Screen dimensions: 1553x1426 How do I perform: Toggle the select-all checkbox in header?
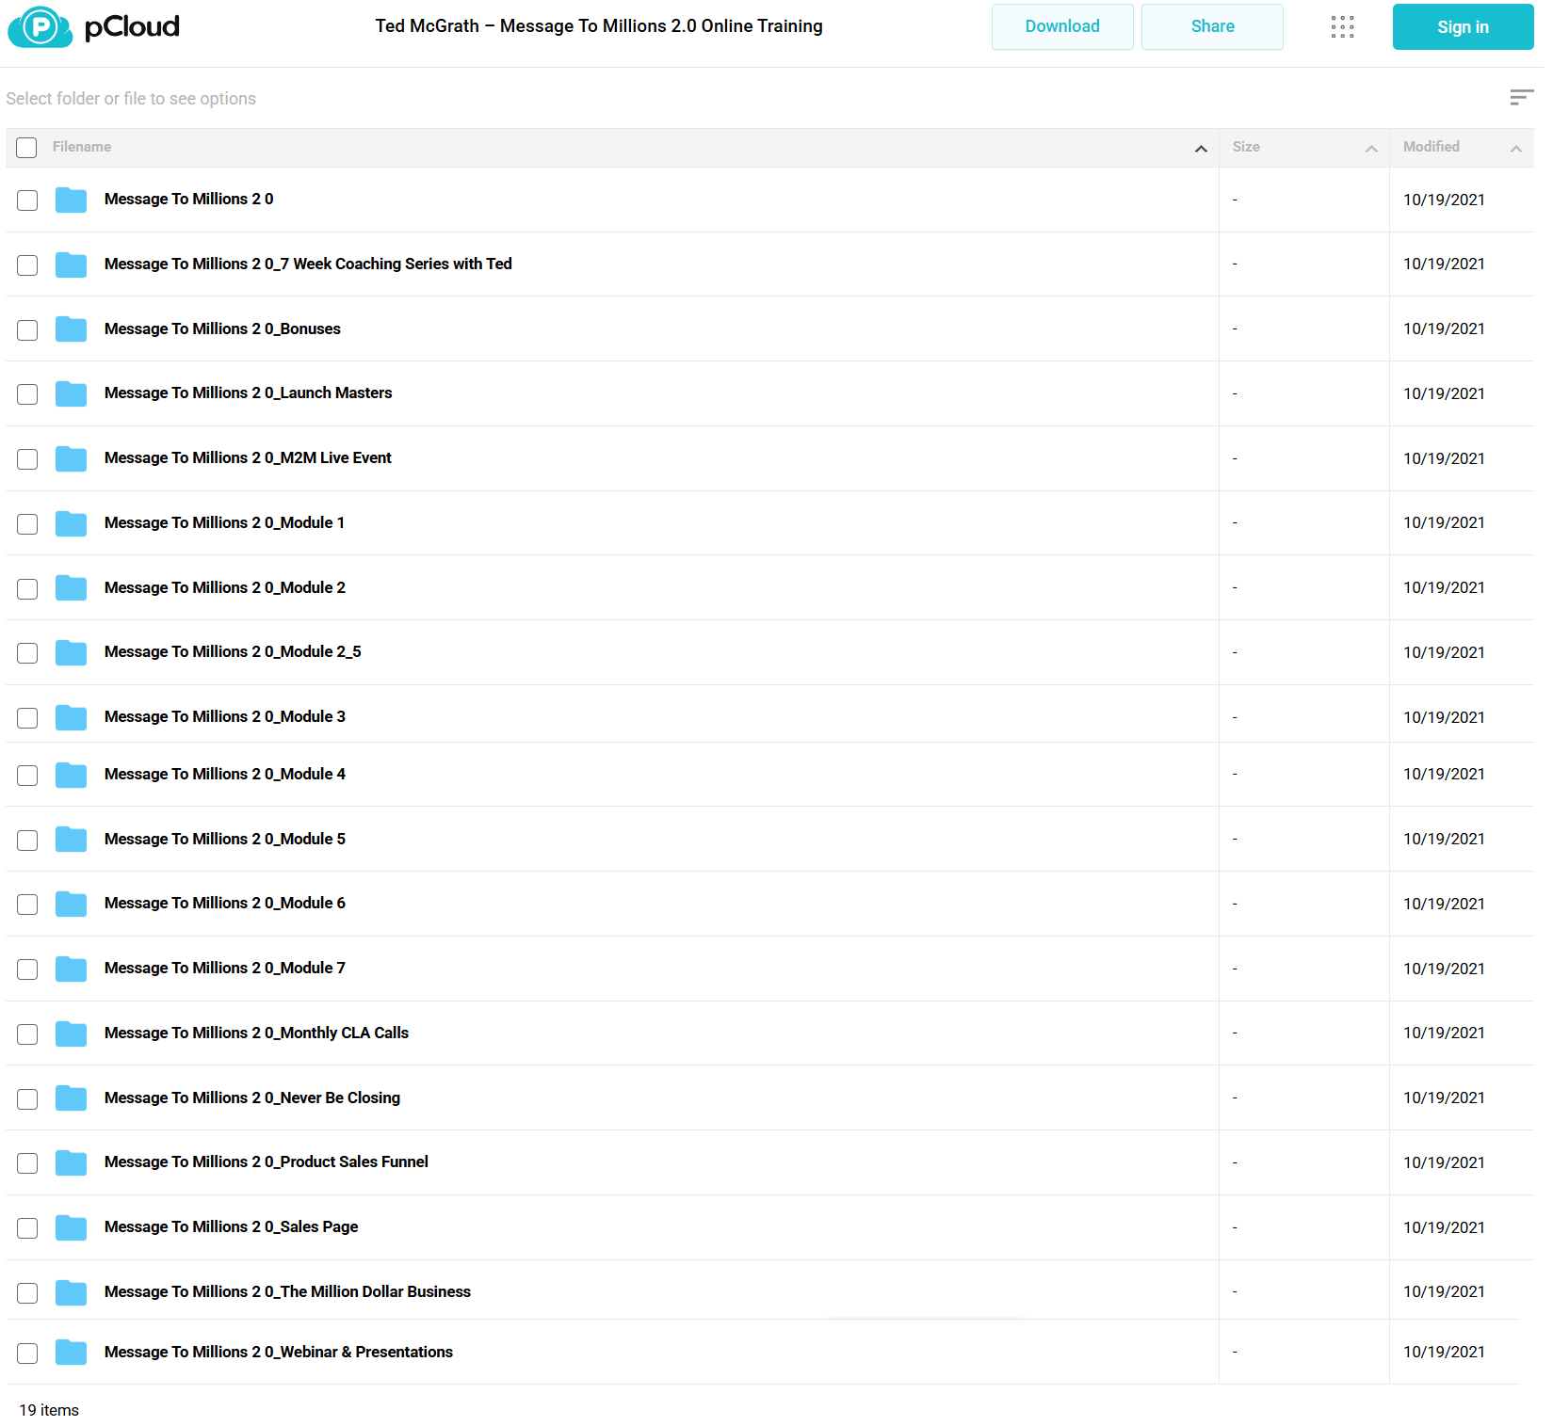[26, 148]
